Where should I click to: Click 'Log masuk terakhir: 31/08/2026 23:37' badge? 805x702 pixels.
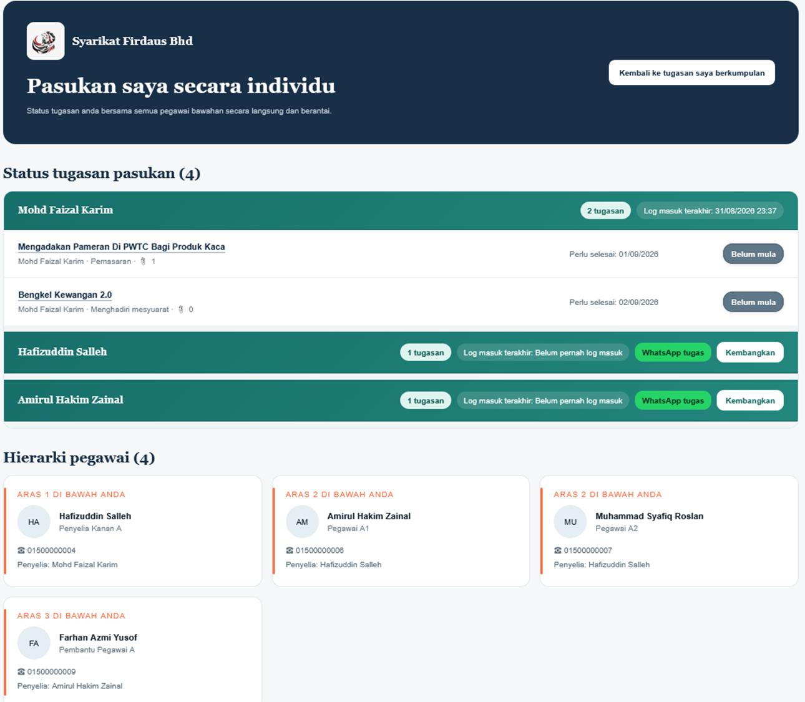coord(710,211)
